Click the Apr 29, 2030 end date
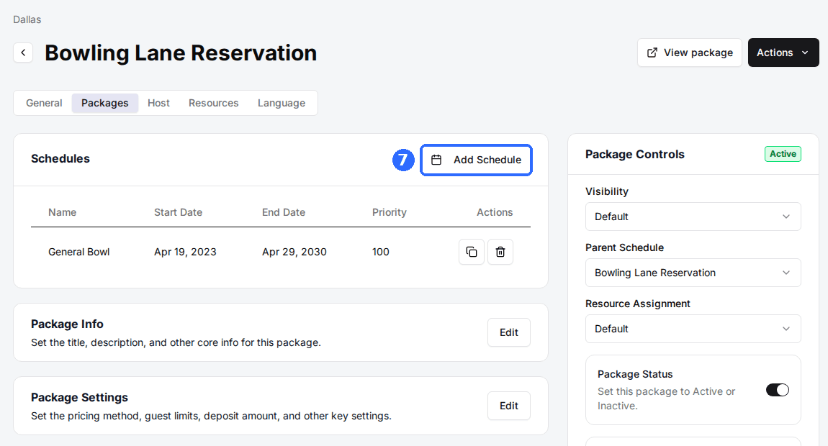 point(294,252)
